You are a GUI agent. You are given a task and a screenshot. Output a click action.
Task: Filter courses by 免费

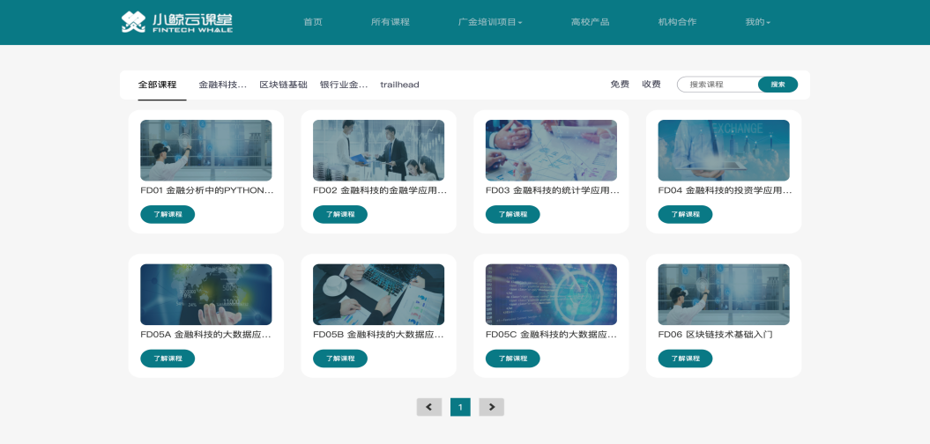tap(620, 85)
